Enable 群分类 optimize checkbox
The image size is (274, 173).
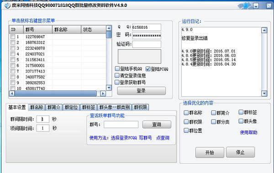(x=214, y=121)
